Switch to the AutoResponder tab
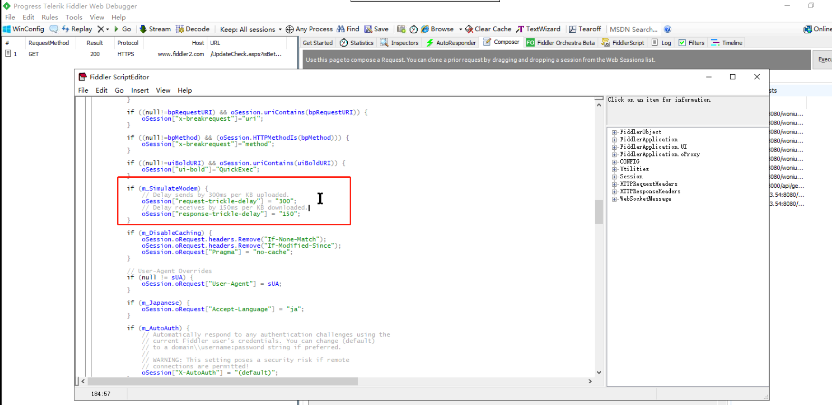832x405 pixels. coord(450,43)
